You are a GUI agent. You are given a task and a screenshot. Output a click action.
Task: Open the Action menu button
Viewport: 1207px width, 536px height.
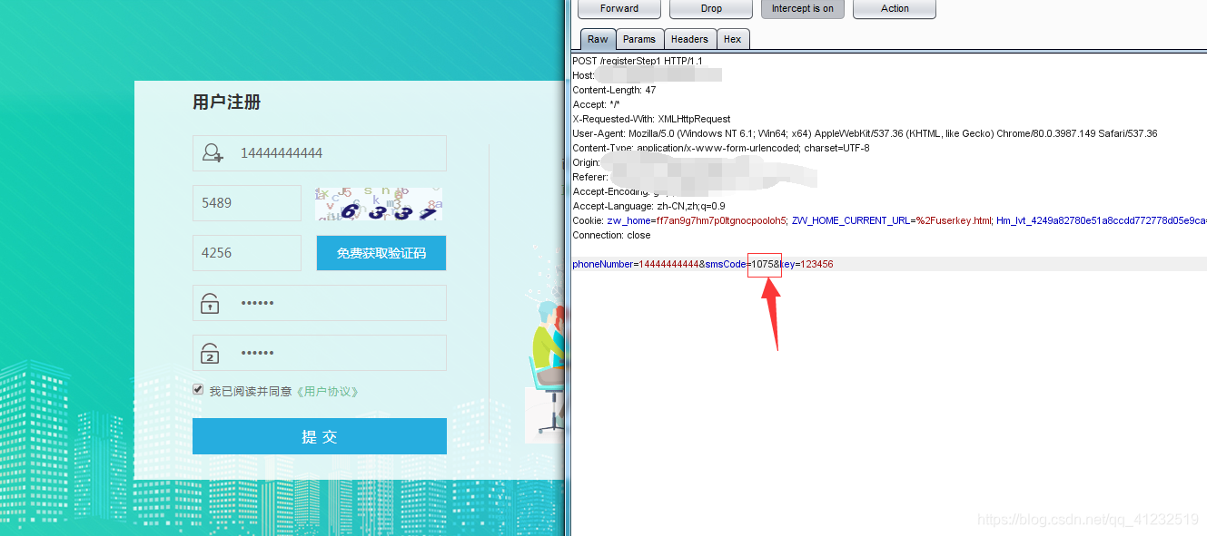point(895,9)
